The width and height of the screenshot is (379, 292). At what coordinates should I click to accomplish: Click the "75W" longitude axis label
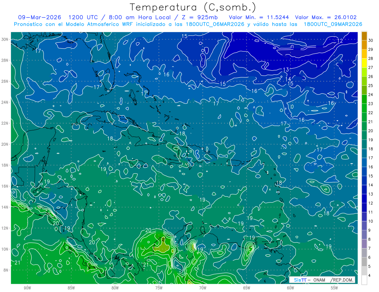[x=159, y=288]
